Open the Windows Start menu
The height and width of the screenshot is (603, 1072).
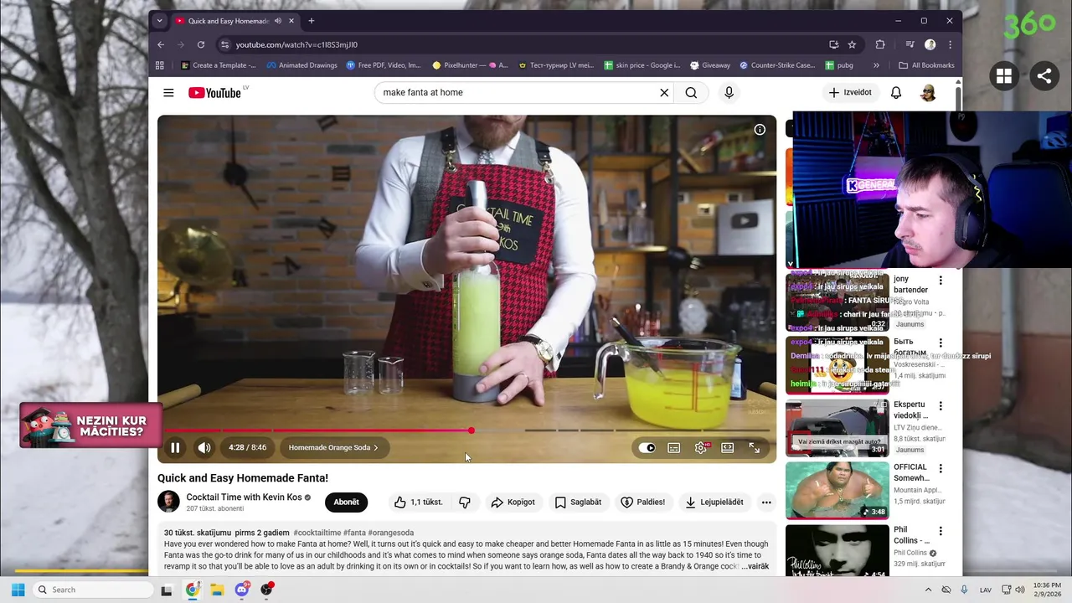[x=18, y=590]
